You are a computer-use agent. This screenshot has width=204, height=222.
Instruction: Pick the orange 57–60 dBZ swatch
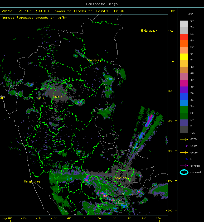(184, 44)
